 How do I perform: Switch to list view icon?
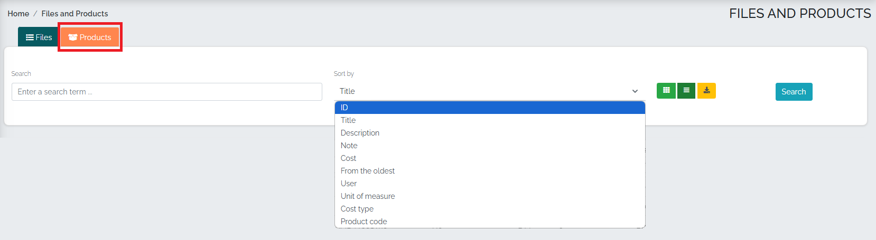[x=686, y=91]
